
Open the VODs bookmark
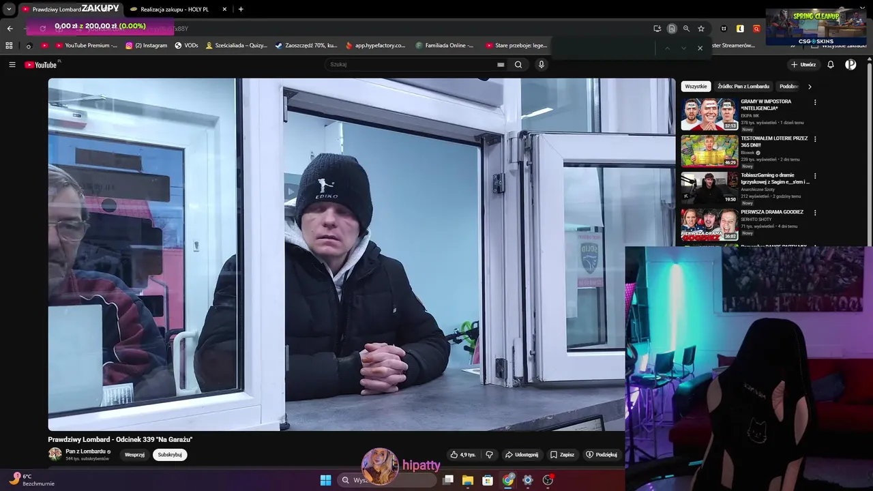(186, 46)
